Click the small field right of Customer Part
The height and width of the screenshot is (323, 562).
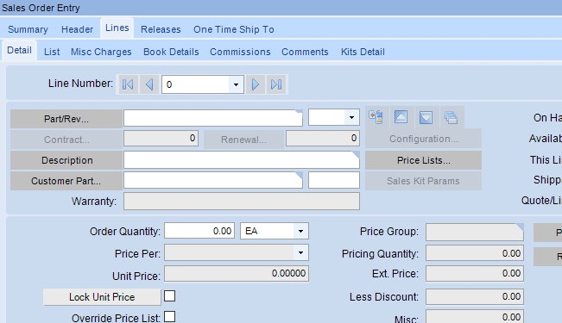point(334,180)
